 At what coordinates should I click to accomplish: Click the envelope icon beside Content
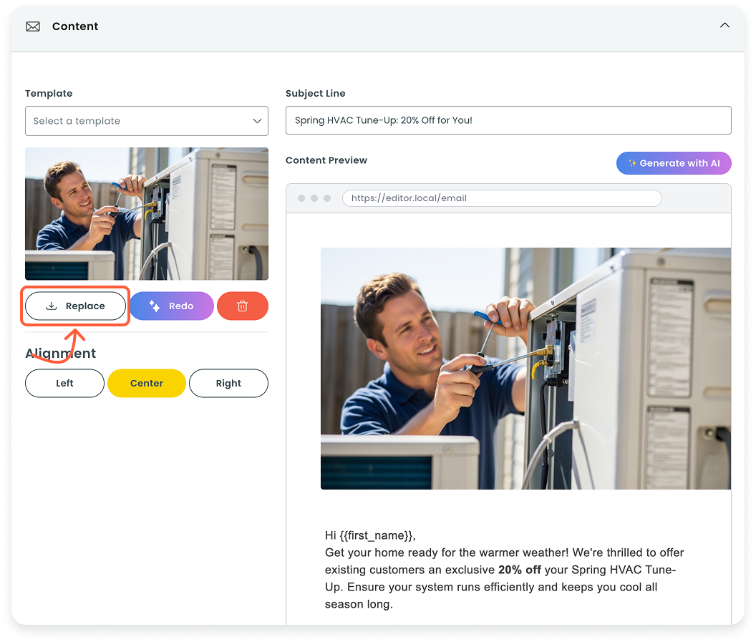(x=33, y=26)
